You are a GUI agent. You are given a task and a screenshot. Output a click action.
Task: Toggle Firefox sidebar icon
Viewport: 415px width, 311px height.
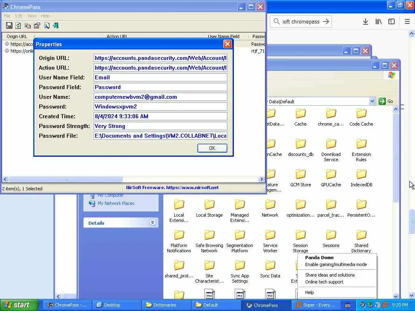point(391,22)
